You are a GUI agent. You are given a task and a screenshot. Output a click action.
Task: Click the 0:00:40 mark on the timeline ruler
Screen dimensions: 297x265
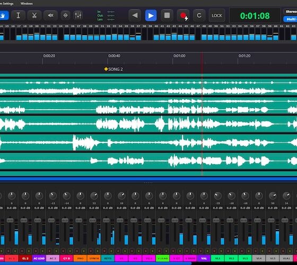tap(114, 56)
